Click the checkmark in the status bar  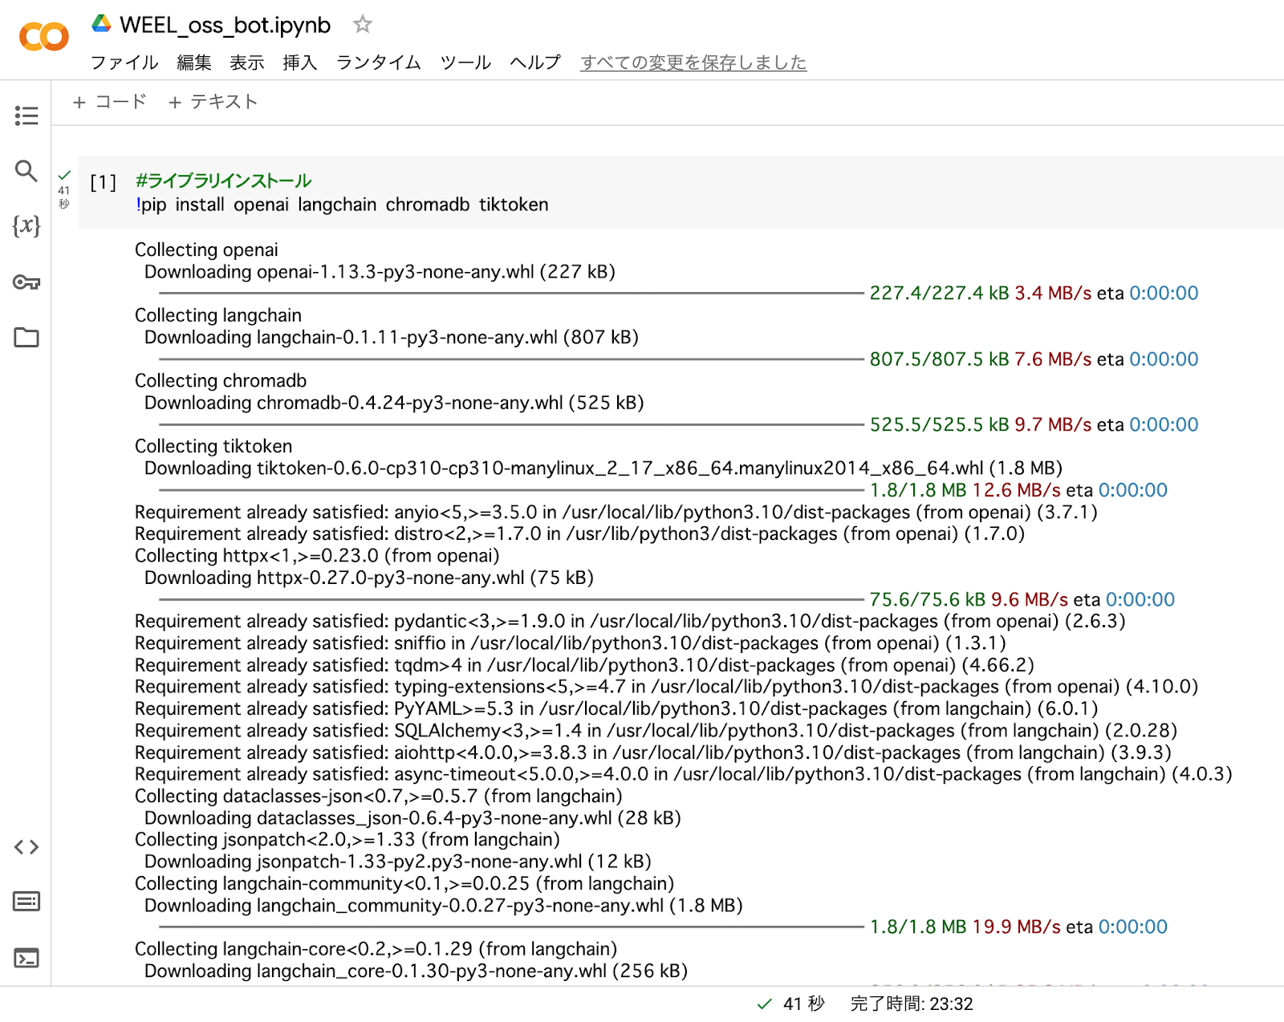click(x=765, y=1004)
